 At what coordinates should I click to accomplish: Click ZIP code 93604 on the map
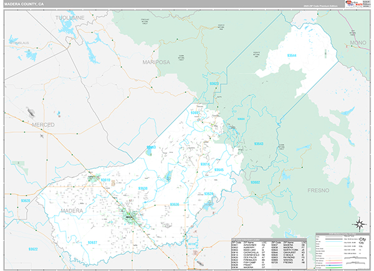pyautogui.click(x=241, y=119)
